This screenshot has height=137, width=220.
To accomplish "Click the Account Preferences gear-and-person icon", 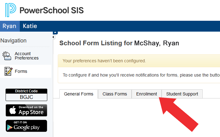I will (x=7, y=56).
